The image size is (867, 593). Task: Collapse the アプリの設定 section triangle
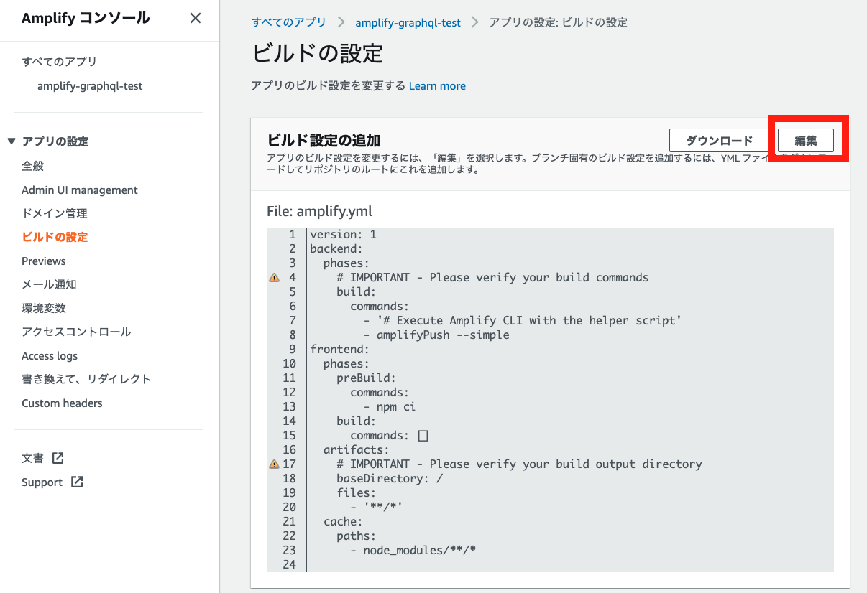click(12, 141)
